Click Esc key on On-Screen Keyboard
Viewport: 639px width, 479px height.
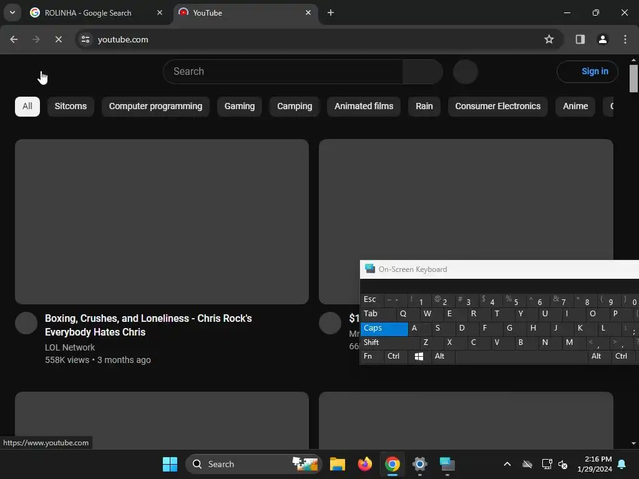click(x=372, y=300)
